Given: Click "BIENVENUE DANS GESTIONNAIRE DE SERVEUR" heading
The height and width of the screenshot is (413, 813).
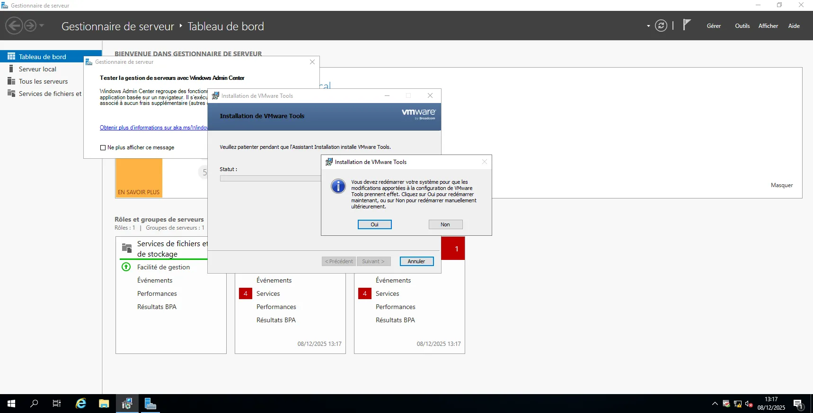Looking at the screenshot, I should [188, 53].
